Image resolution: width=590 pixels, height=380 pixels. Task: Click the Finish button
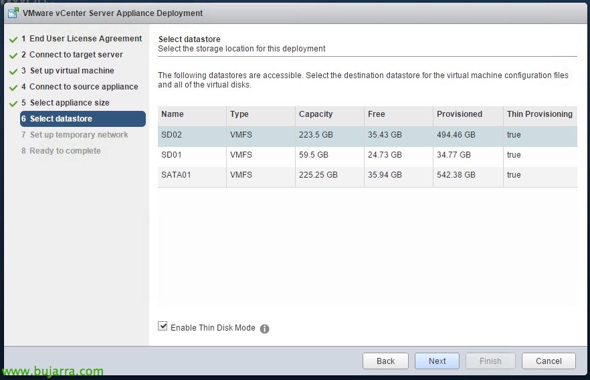click(490, 361)
